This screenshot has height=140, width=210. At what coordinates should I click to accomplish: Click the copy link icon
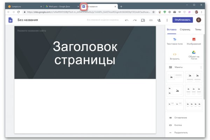[151, 20]
